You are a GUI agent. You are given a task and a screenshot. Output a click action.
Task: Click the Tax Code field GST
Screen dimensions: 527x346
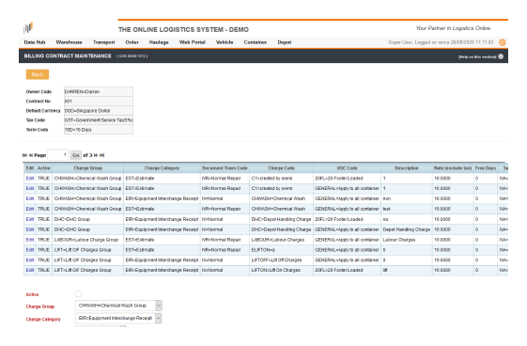point(99,120)
